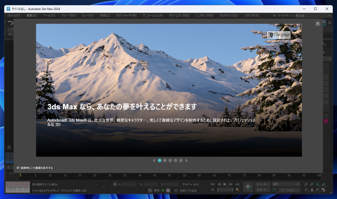Select the fourth welcome slide dot
The height and width of the screenshot is (199, 337).
point(176,160)
